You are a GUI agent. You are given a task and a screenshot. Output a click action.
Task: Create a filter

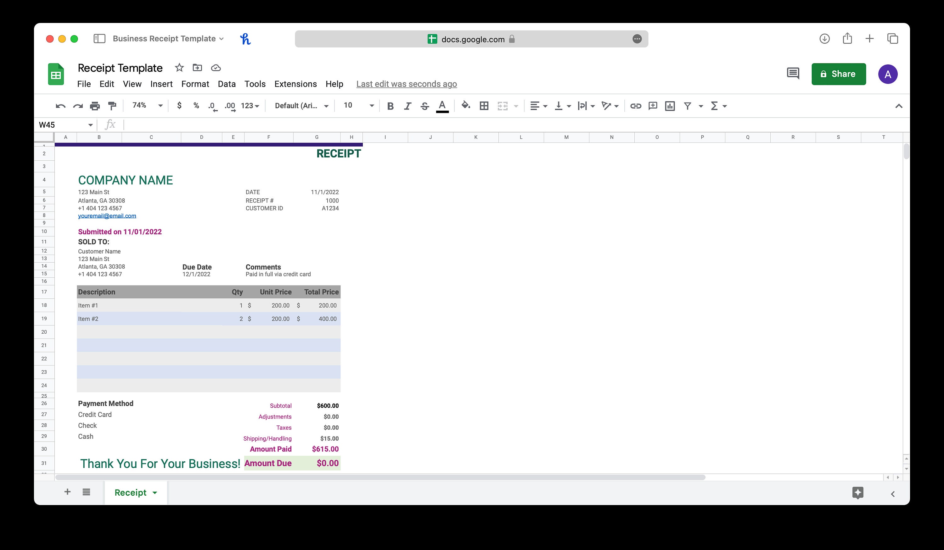click(x=688, y=106)
